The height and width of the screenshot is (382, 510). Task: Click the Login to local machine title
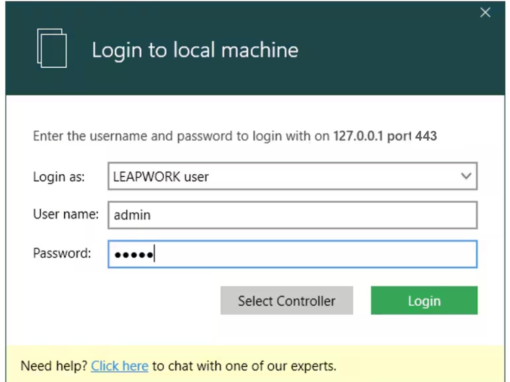tap(195, 50)
